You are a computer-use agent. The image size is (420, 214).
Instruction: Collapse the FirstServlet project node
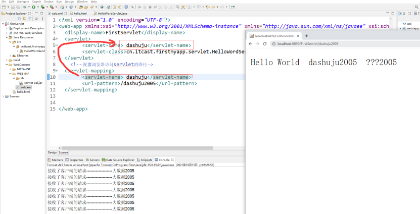(x=3, y=24)
